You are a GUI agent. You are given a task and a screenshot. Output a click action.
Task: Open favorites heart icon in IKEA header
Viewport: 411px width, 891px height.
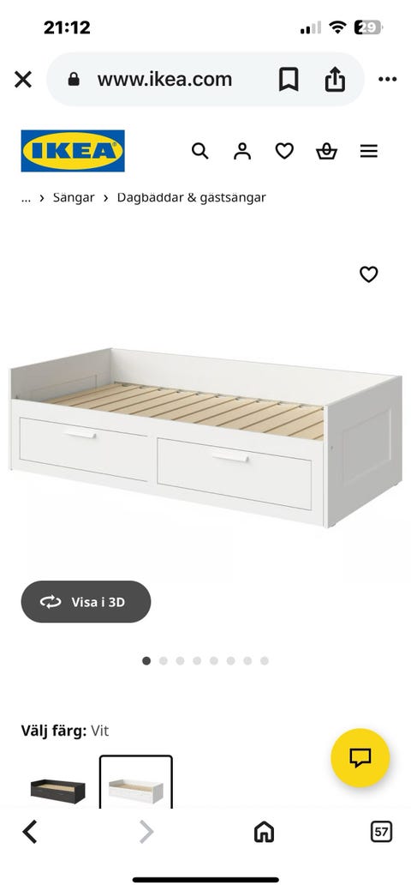click(284, 151)
